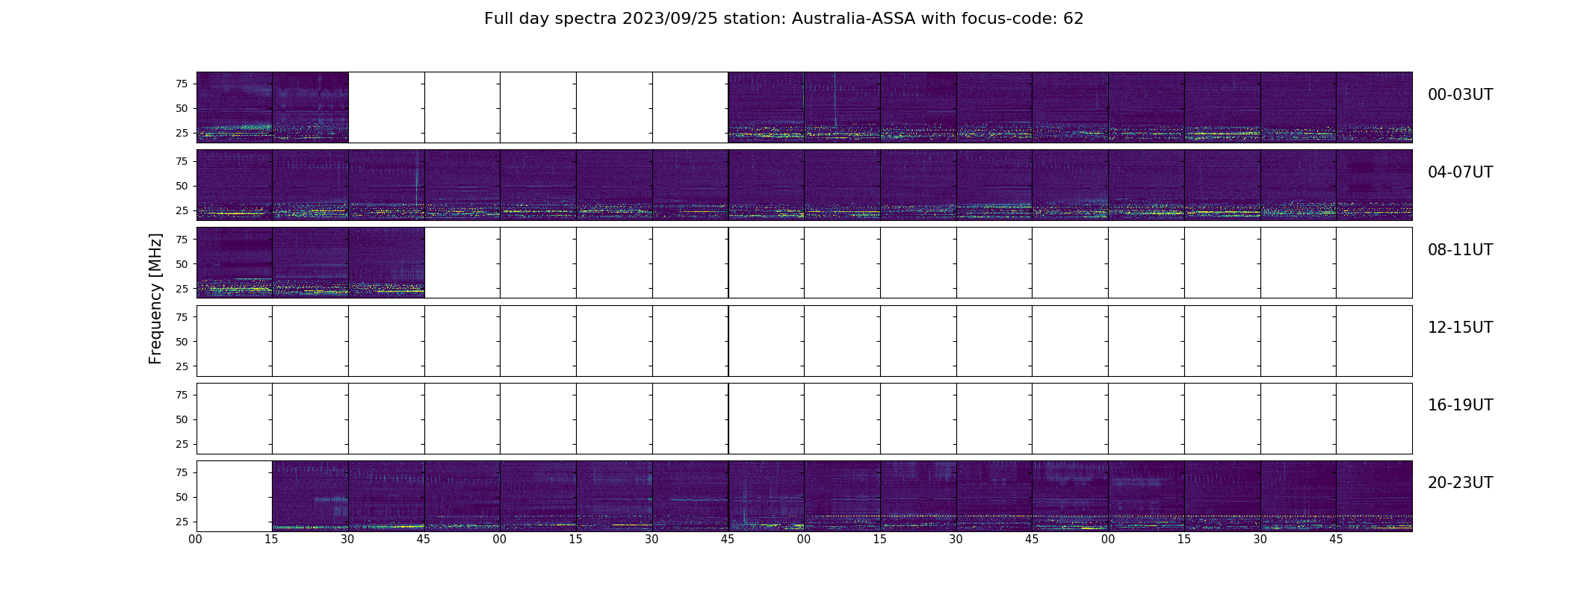
Task: Click the first '00' label on the time axis
Action: (x=196, y=540)
